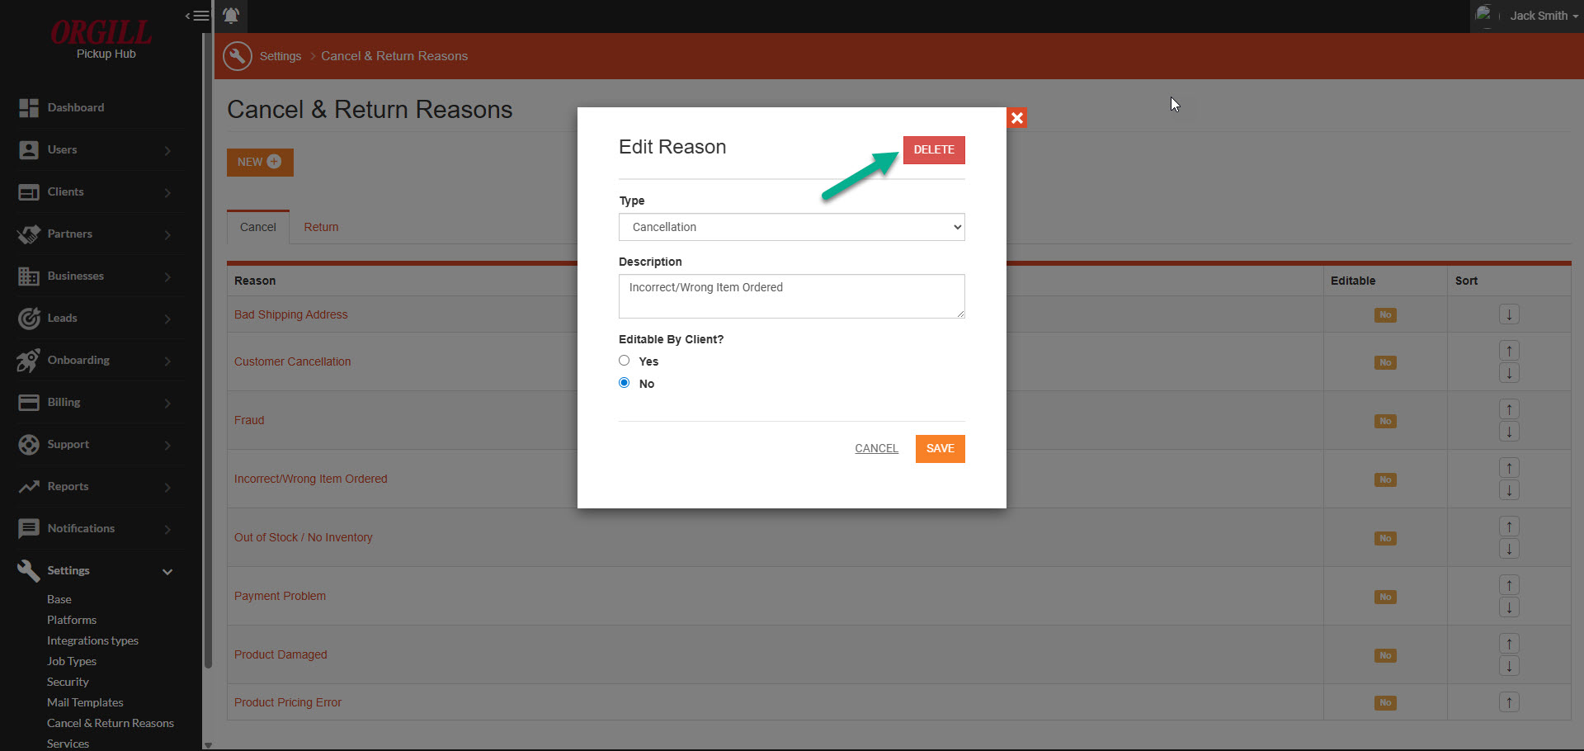Expand the Partners menu chevron

167,234
